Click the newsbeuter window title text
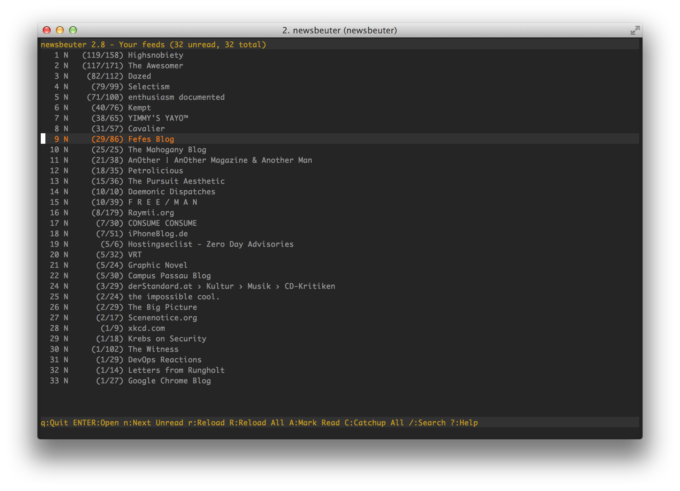The width and height of the screenshot is (680, 491). tap(339, 31)
